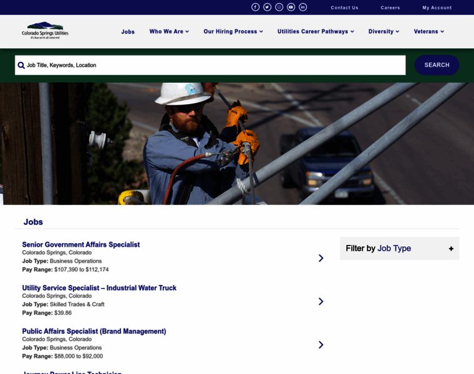Open Public Affairs Specialist (Brand Management) posting
Viewport: 474px width, 374px height.
tap(94, 331)
